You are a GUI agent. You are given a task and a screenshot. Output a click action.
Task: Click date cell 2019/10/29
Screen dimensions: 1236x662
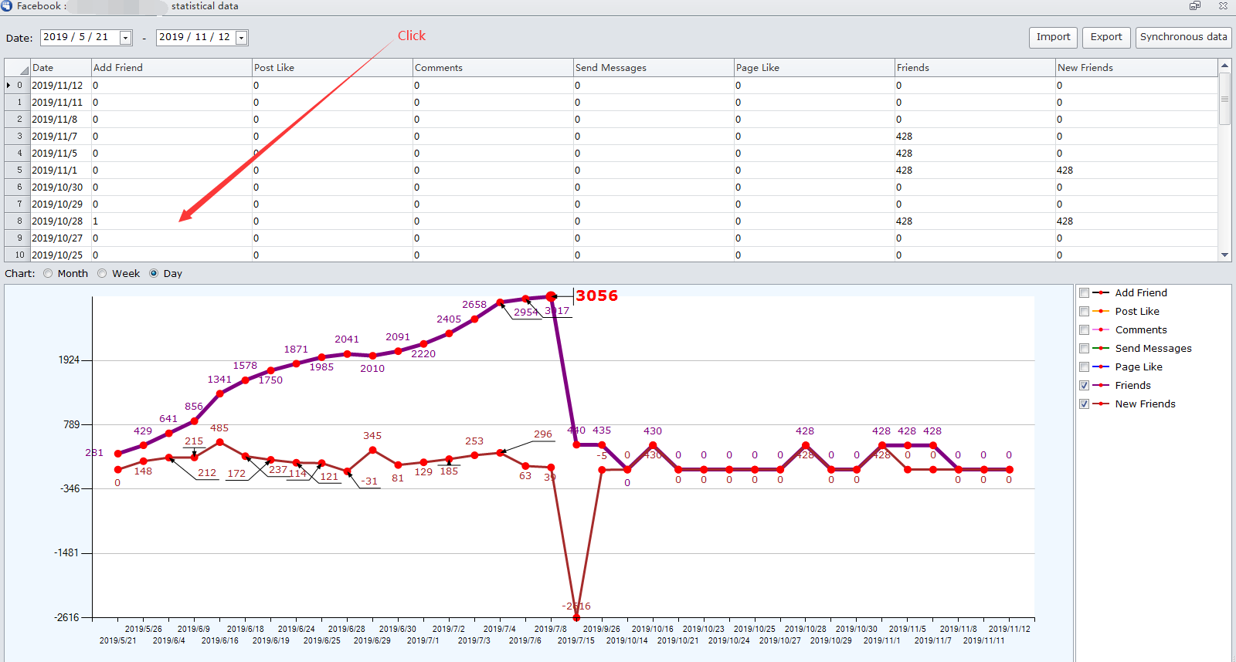(x=60, y=204)
